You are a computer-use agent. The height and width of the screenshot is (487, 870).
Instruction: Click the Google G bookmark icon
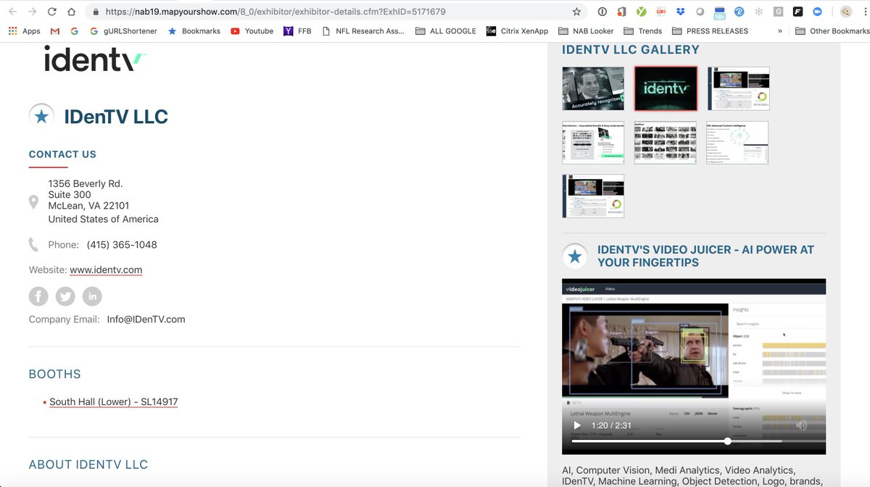click(75, 31)
